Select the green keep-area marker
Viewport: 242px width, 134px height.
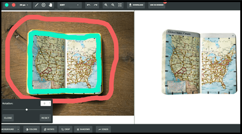click(7, 5)
